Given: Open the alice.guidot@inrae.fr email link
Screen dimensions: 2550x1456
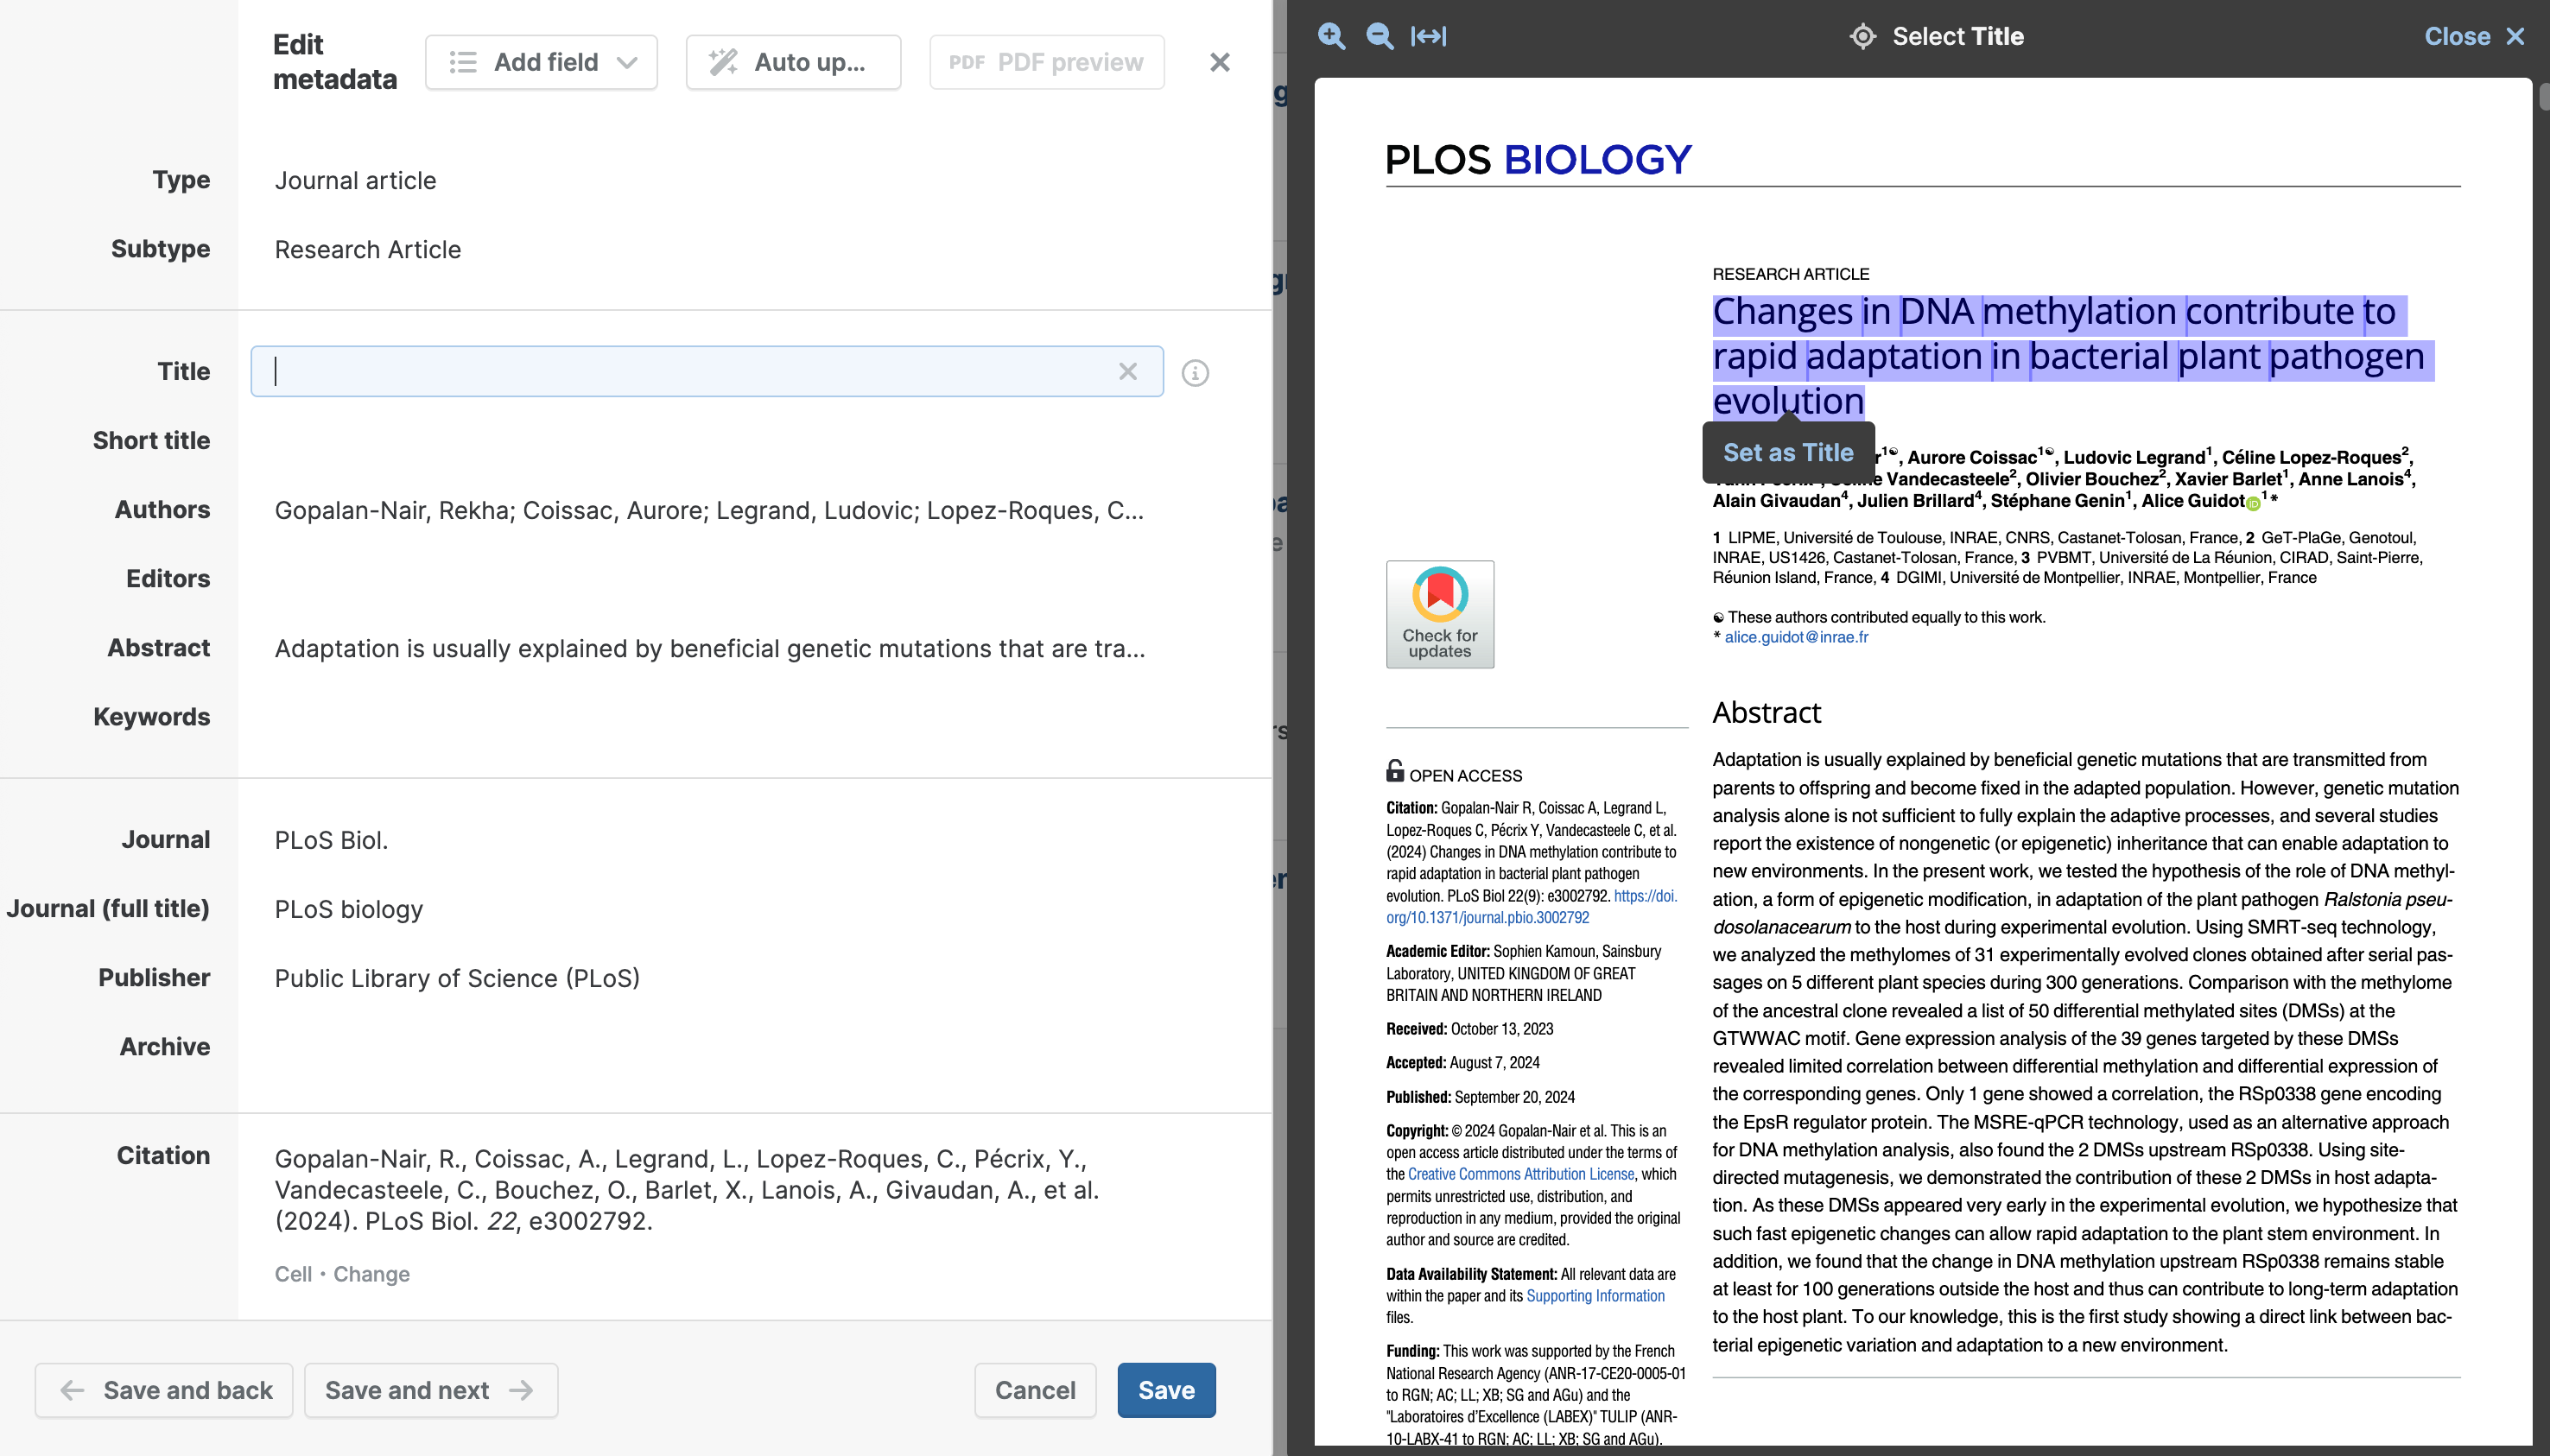Looking at the screenshot, I should pos(1796,637).
